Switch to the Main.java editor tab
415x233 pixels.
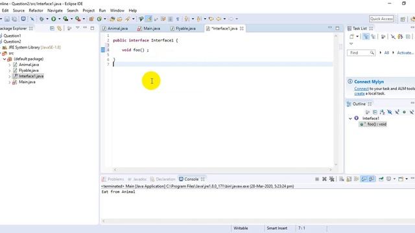click(x=149, y=28)
